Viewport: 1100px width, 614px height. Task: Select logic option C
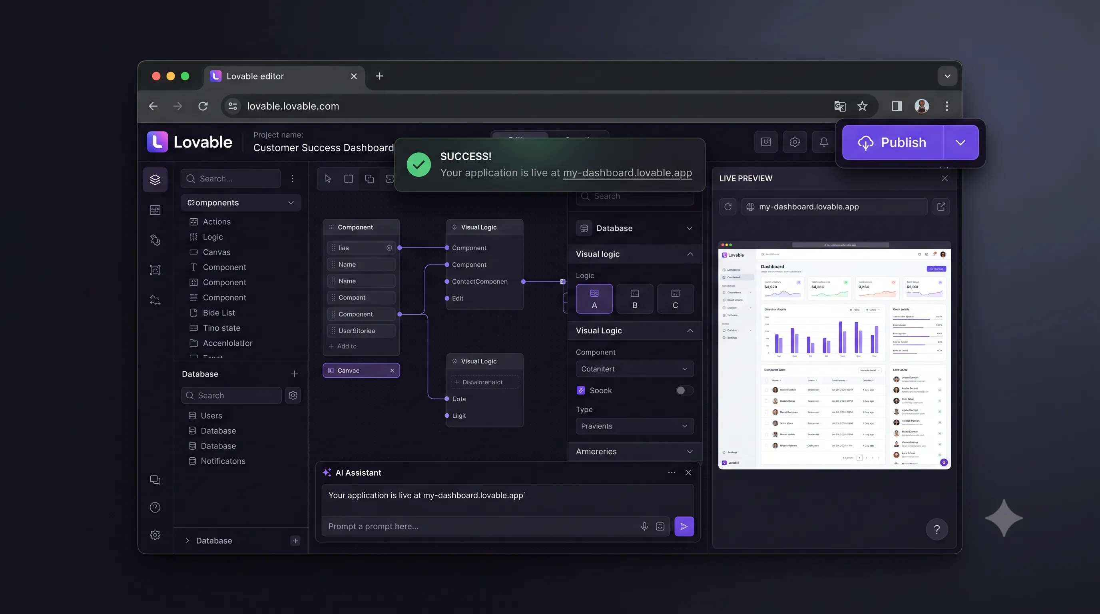pyautogui.click(x=675, y=299)
